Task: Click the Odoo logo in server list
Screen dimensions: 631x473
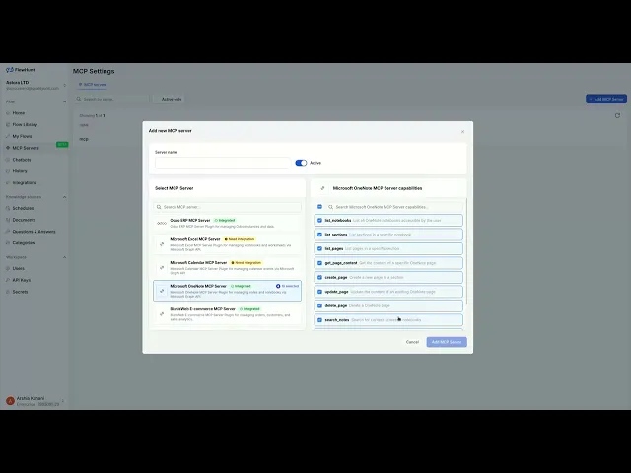Action: (x=162, y=224)
